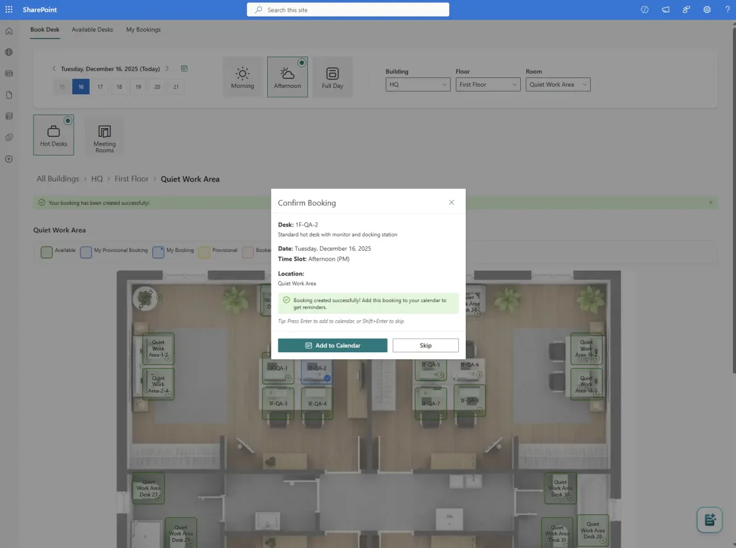Image resolution: width=736 pixels, height=548 pixels.
Task: Switch to the My Bookings tab
Action: coord(143,29)
